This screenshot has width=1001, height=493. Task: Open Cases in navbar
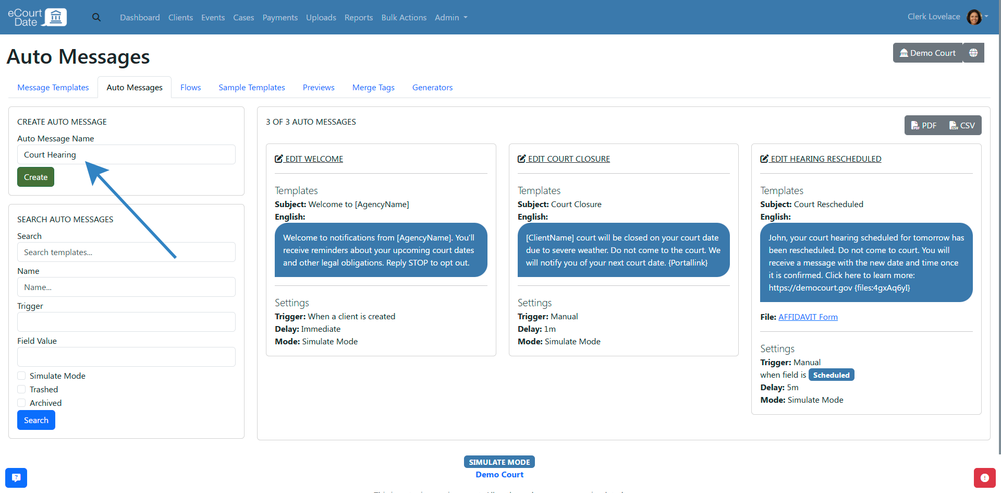coord(243,17)
